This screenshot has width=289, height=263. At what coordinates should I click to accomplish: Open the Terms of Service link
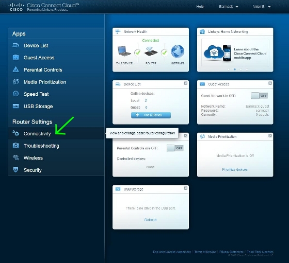click(205, 252)
